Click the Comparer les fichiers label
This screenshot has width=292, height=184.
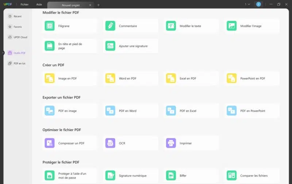254,176
